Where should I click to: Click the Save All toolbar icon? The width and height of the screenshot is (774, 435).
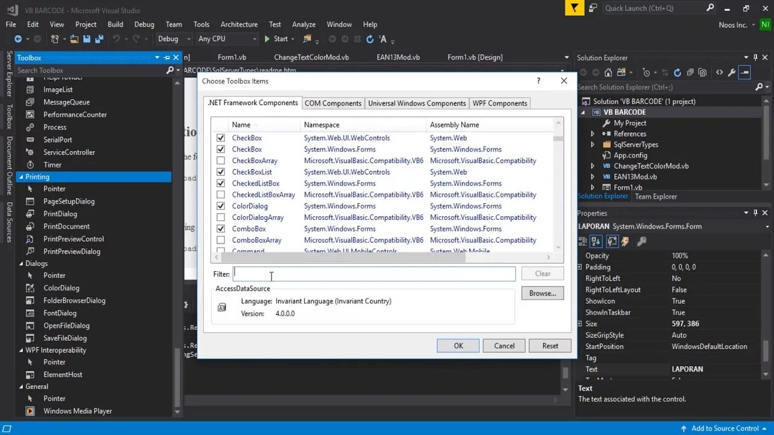98,38
